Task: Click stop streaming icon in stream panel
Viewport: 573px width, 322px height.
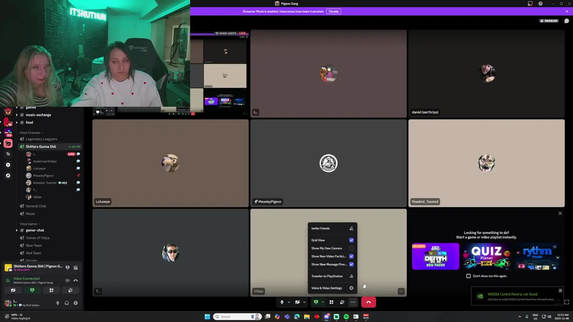Action: point(68,267)
